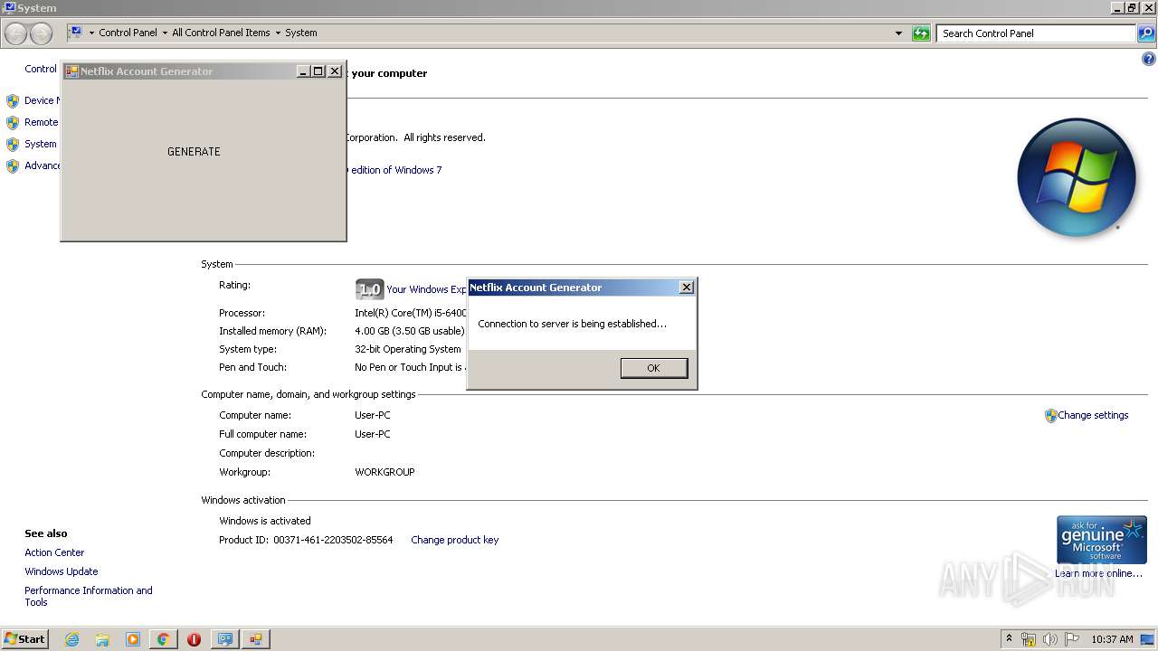Open Change settings link
Viewport: 1158px width, 651px height.
click(1093, 415)
